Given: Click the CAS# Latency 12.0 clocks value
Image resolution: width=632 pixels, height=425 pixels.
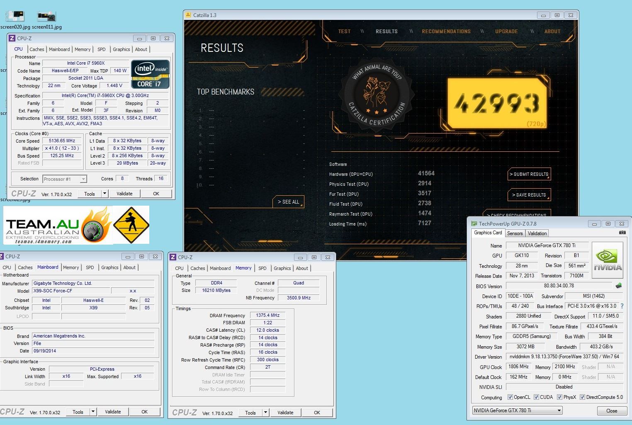Looking at the screenshot, I should pyautogui.click(x=268, y=330).
